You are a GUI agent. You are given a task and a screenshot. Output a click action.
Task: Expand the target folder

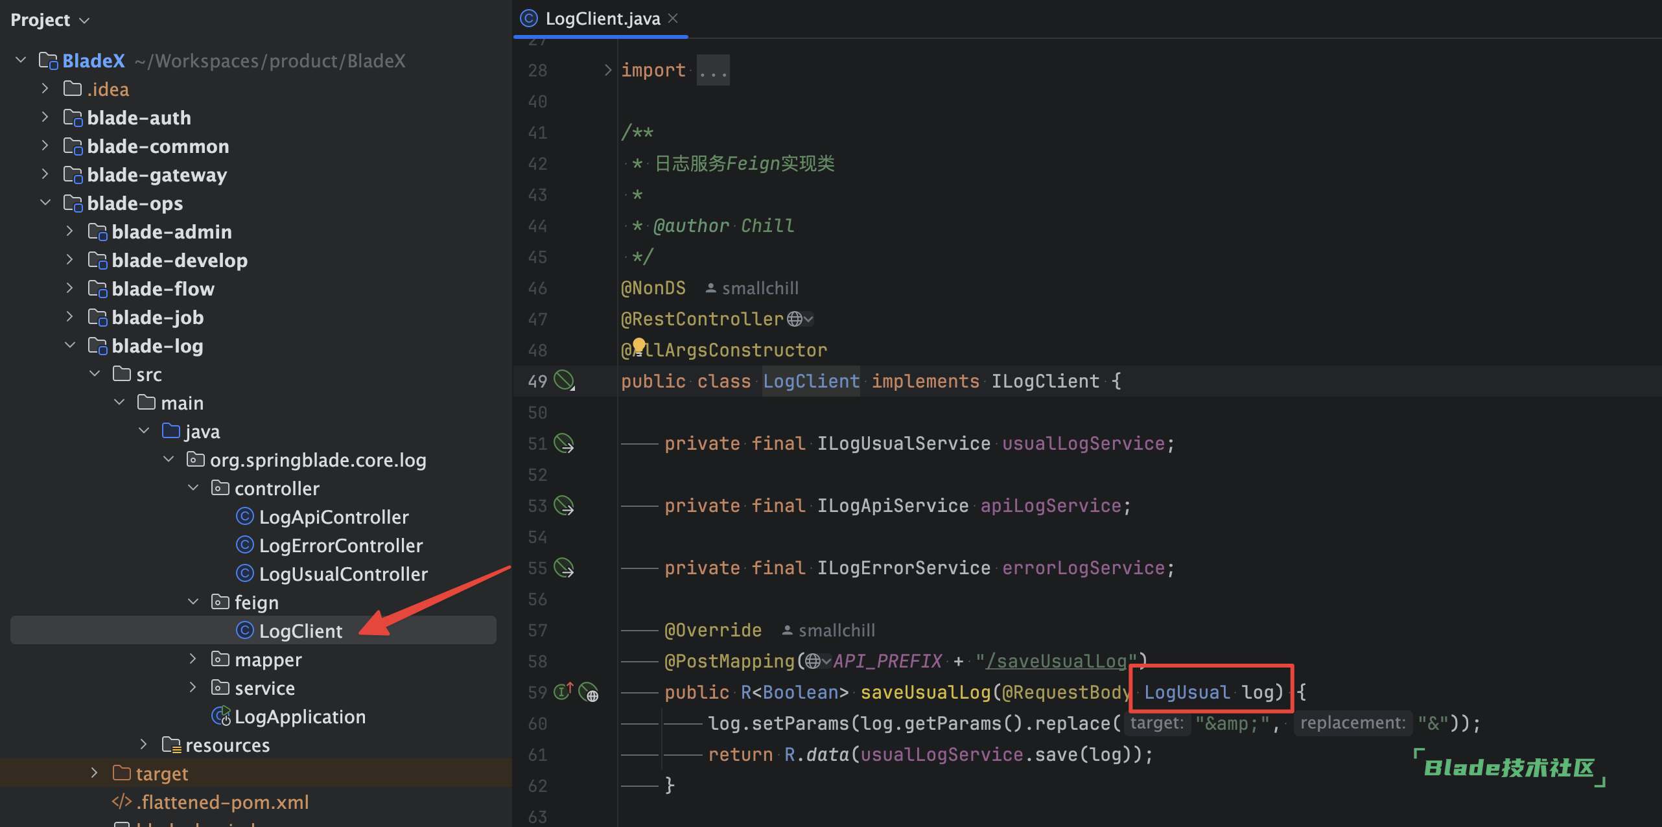coord(95,773)
